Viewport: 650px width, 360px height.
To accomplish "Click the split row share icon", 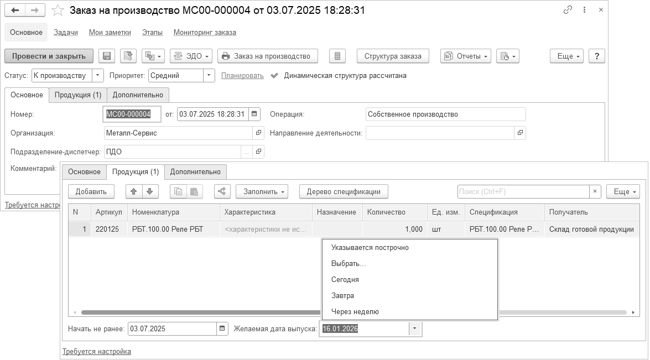I will [x=221, y=191].
